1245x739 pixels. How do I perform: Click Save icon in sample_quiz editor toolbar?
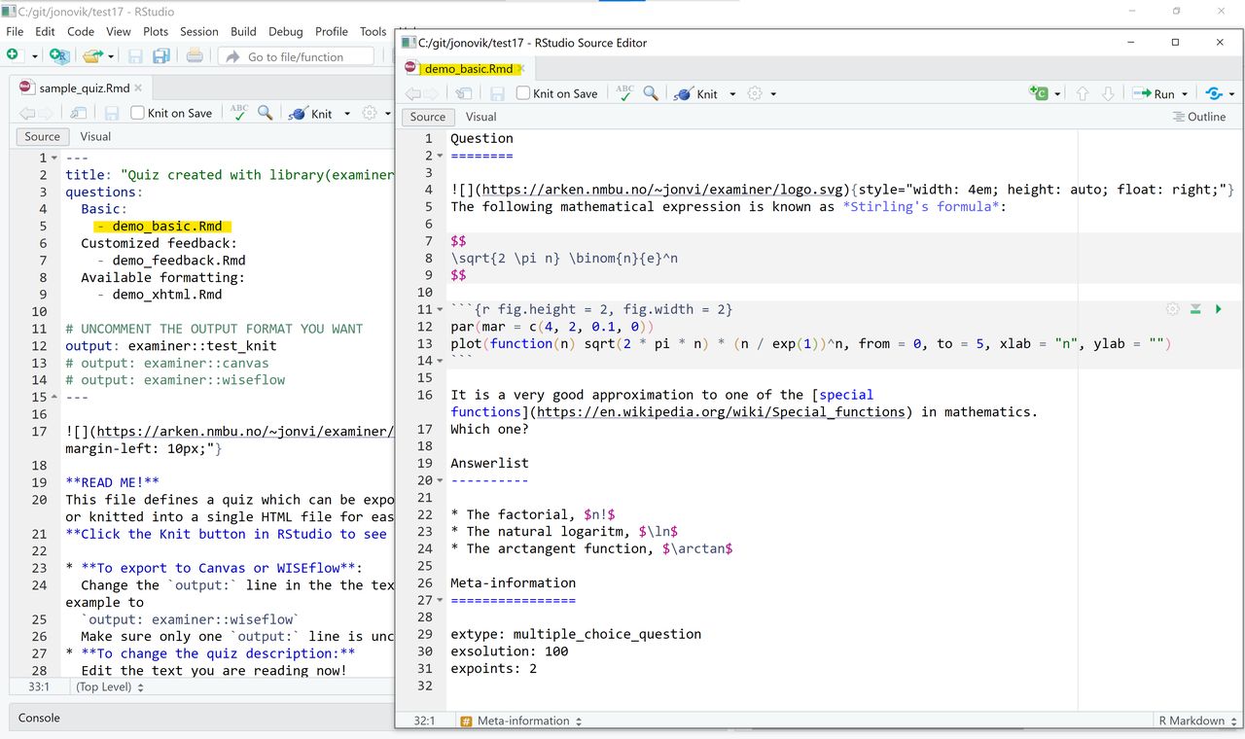(112, 113)
